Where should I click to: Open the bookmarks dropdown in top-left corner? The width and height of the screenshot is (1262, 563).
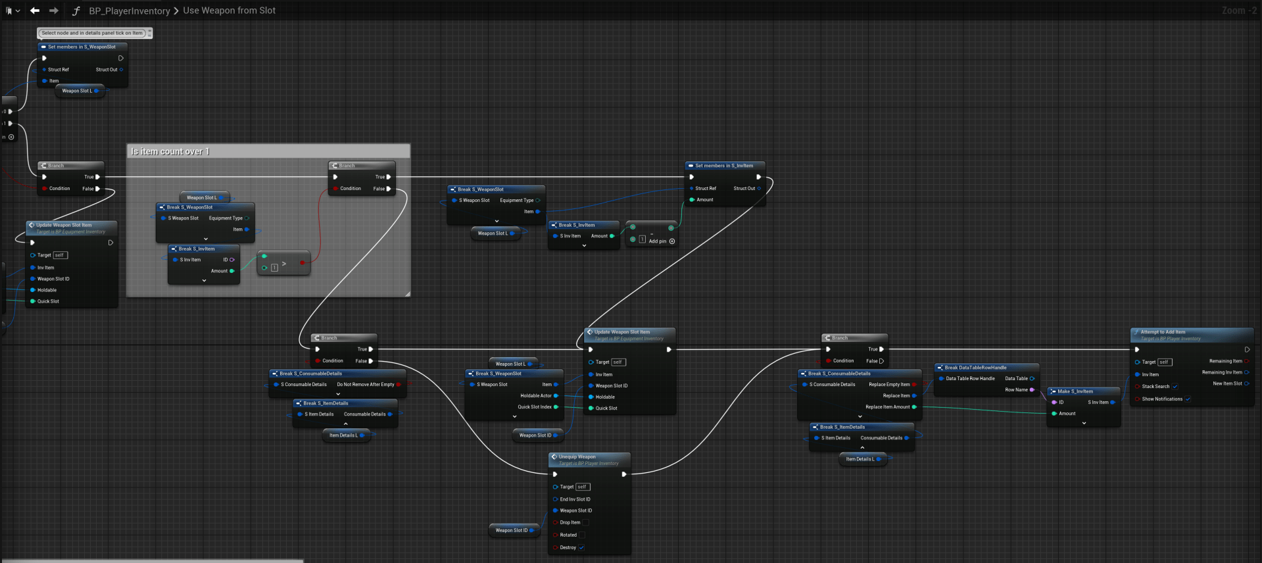[x=12, y=11]
